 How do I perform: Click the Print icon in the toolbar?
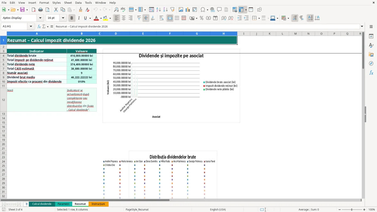(x=41, y=10)
